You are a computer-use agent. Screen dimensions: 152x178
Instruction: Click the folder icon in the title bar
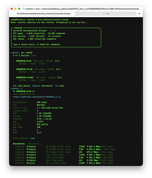(x=23, y=9)
